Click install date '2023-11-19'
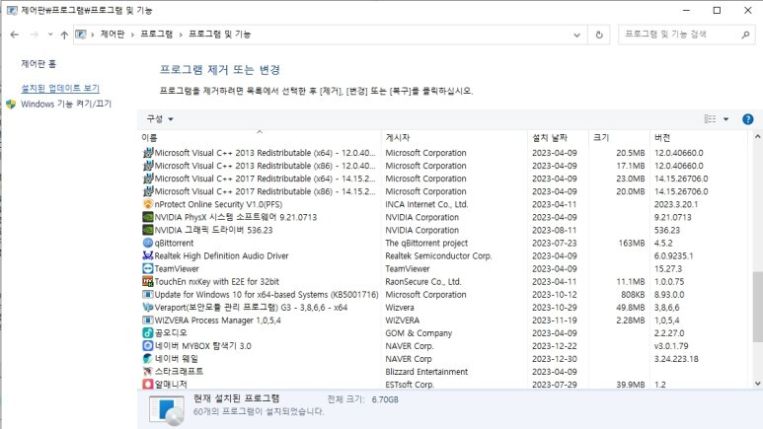This screenshot has width=763, height=429. coord(555,321)
